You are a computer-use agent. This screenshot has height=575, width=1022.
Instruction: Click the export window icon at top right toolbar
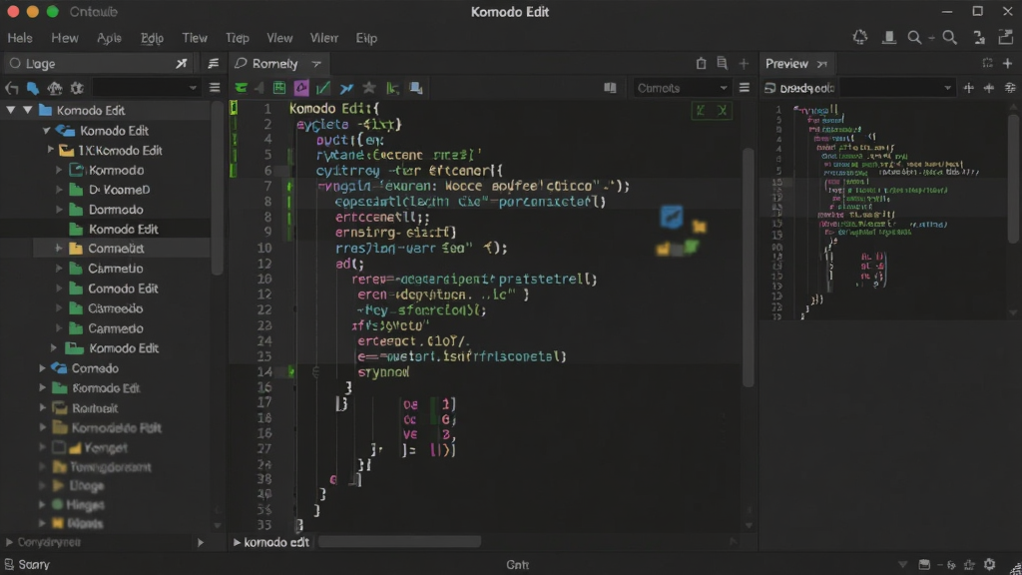pyautogui.click(x=1006, y=37)
